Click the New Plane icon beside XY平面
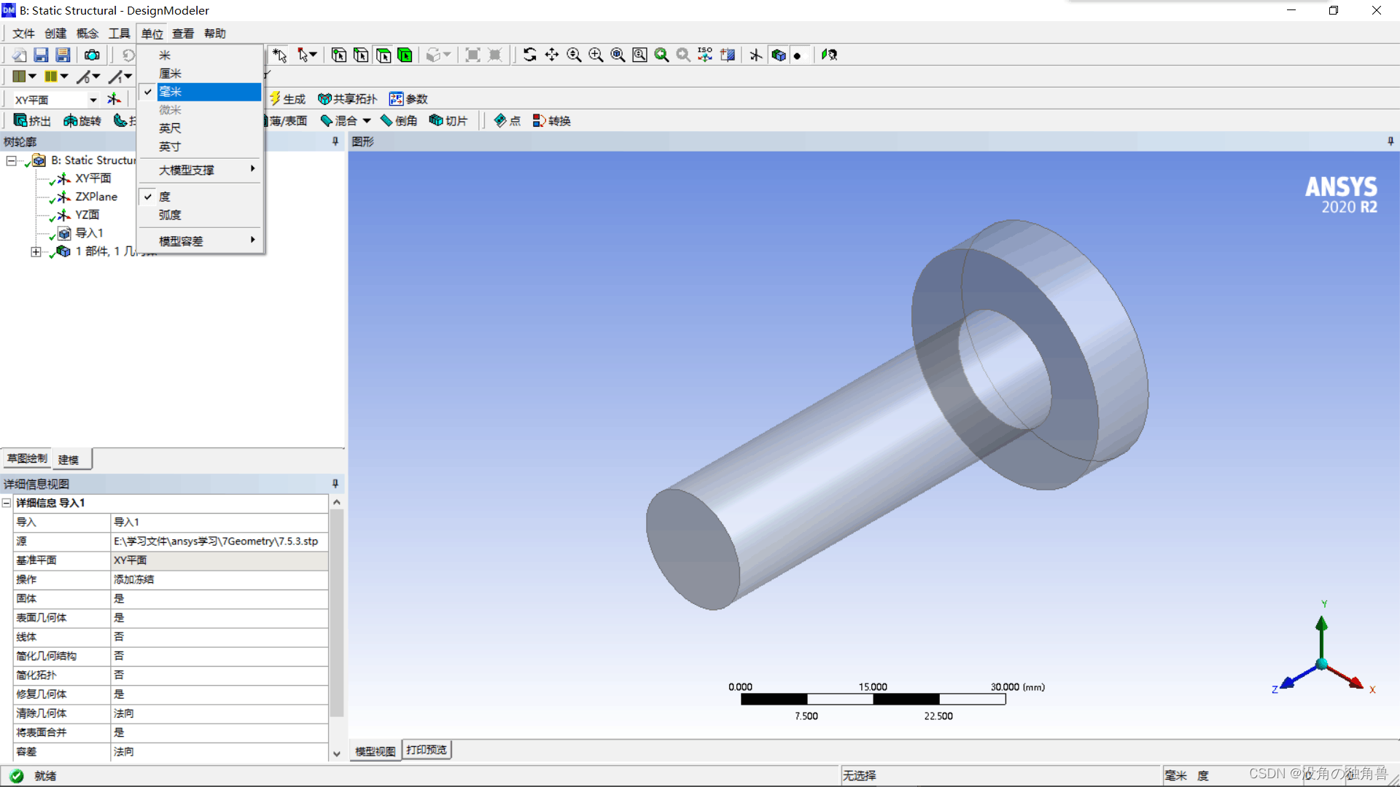The height and width of the screenshot is (787, 1400). (114, 99)
